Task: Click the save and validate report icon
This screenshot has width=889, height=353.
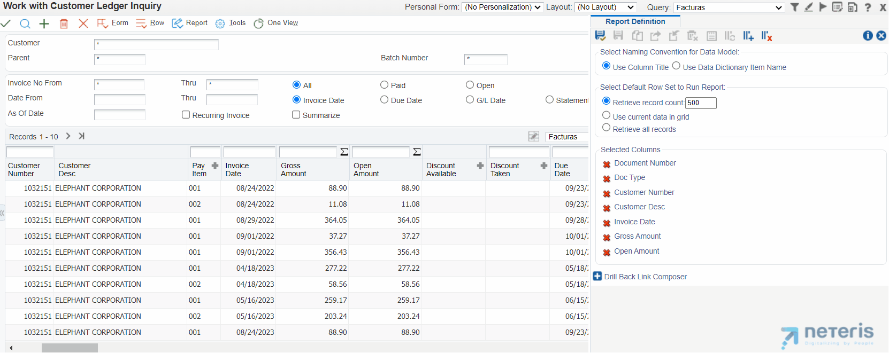Action: (600, 36)
